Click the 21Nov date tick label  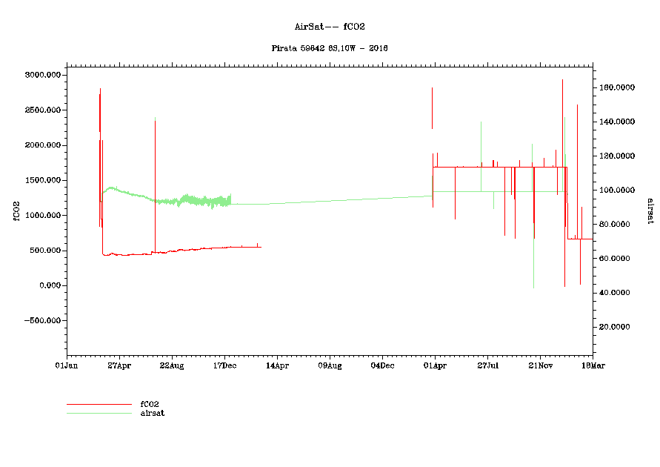pyautogui.click(x=540, y=365)
